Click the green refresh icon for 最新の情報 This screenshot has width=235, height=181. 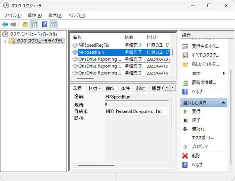185,83
